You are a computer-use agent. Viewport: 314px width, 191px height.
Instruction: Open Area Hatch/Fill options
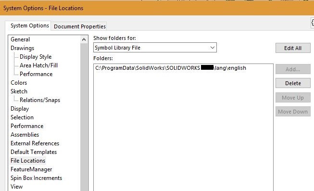click(x=38, y=65)
